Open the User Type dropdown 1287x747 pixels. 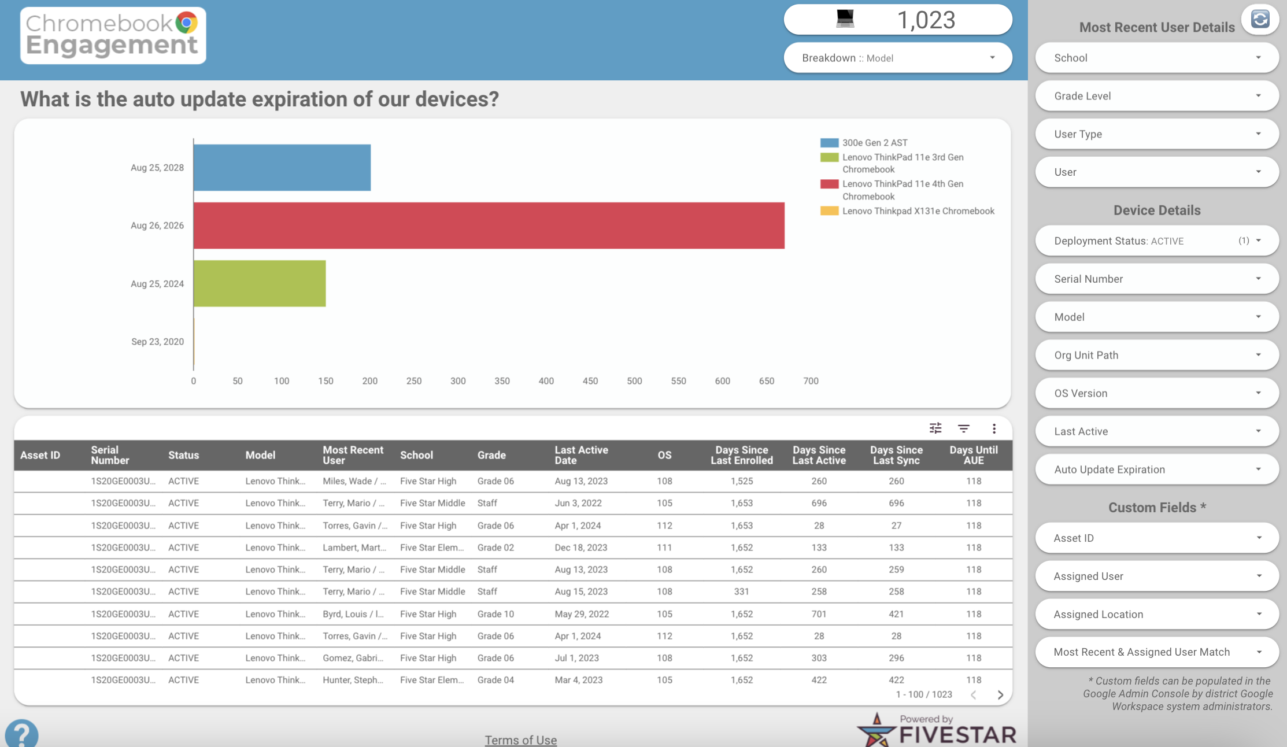1157,134
